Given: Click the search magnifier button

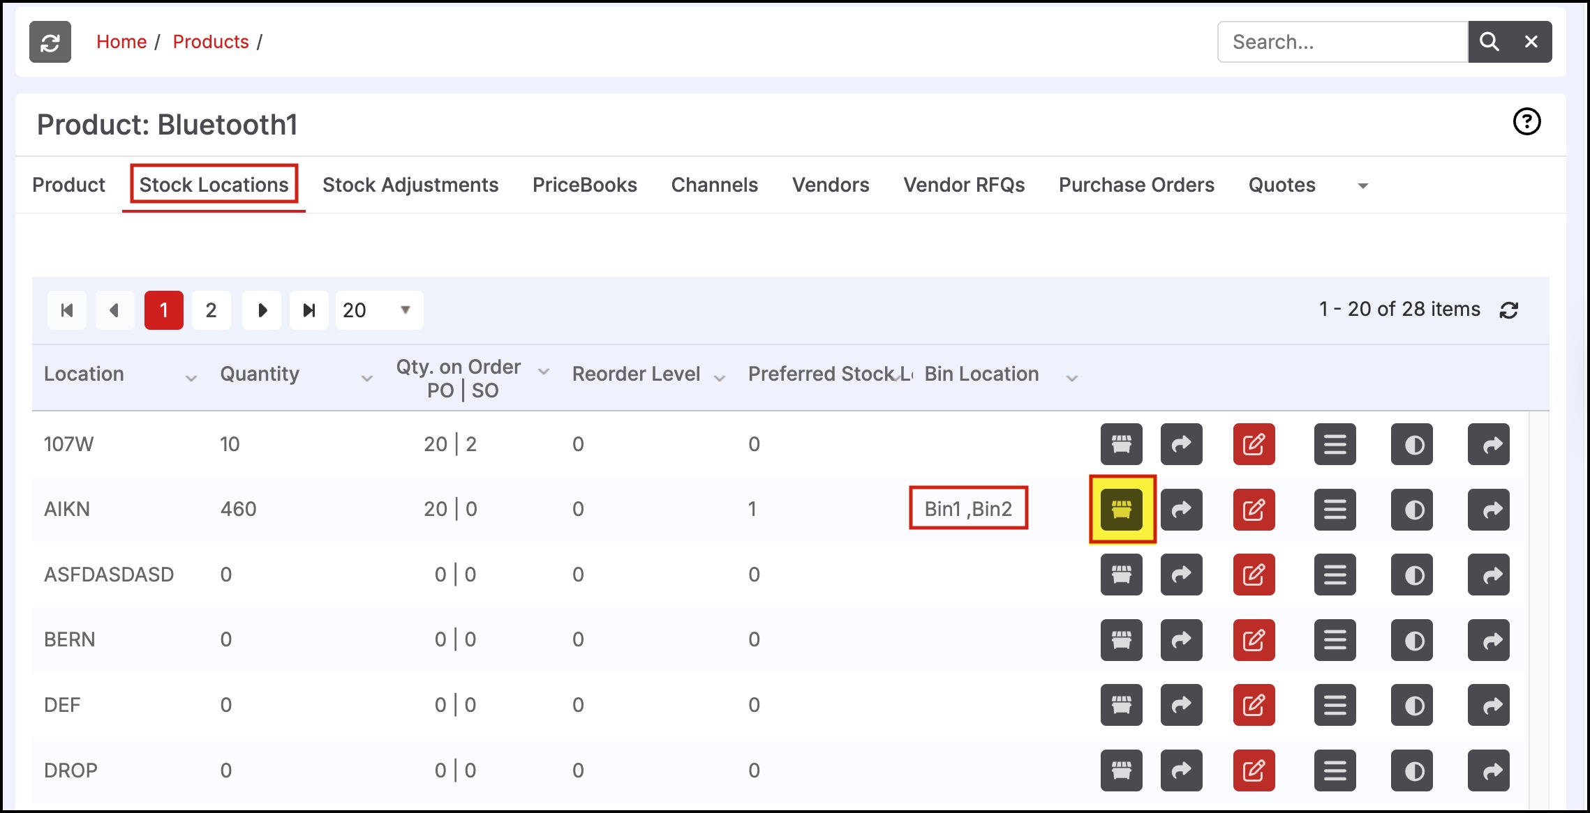Looking at the screenshot, I should point(1489,42).
